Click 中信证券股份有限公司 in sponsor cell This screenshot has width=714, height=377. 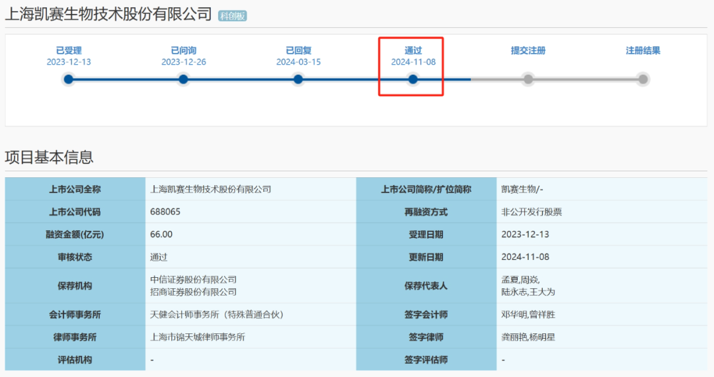coord(193,280)
